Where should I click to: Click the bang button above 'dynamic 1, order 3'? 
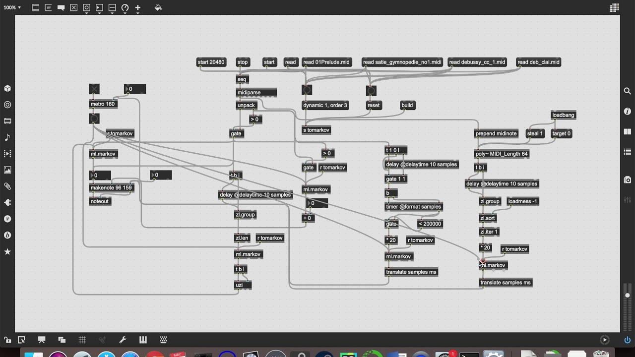pyautogui.click(x=307, y=90)
